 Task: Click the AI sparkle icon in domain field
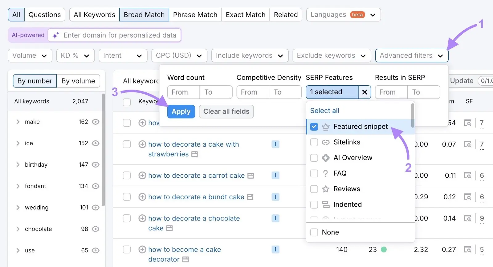coord(56,35)
